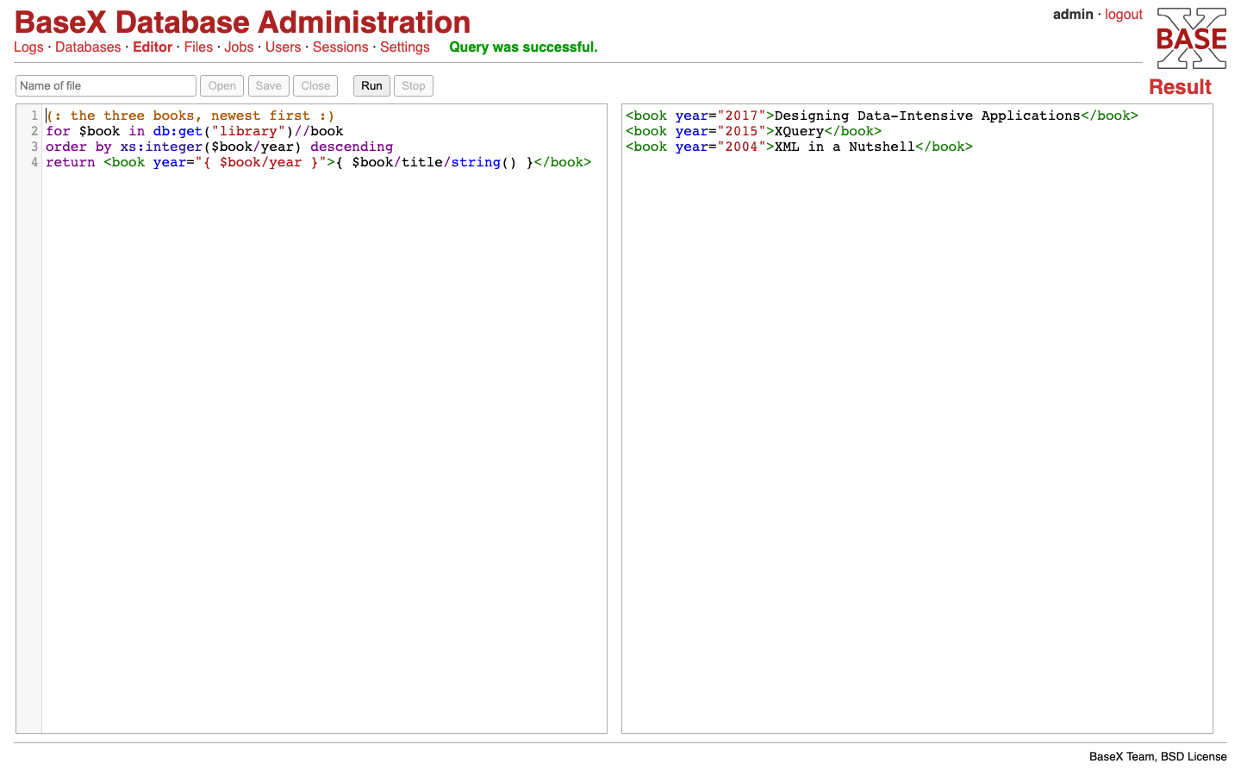The image size is (1241, 776).
Task: Open the Settings page
Action: 405,47
